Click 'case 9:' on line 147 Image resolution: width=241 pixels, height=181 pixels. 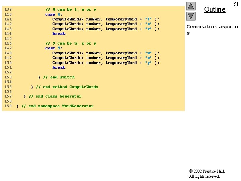click(x=54, y=48)
